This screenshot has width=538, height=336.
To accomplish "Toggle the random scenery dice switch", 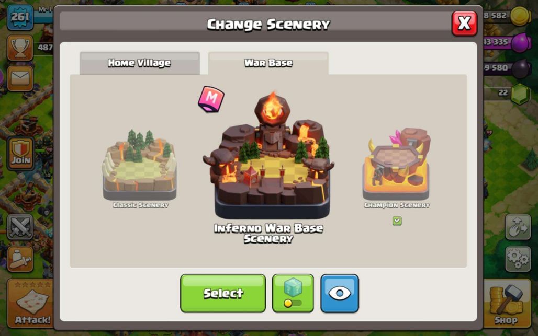I will click(x=293, y=293).
